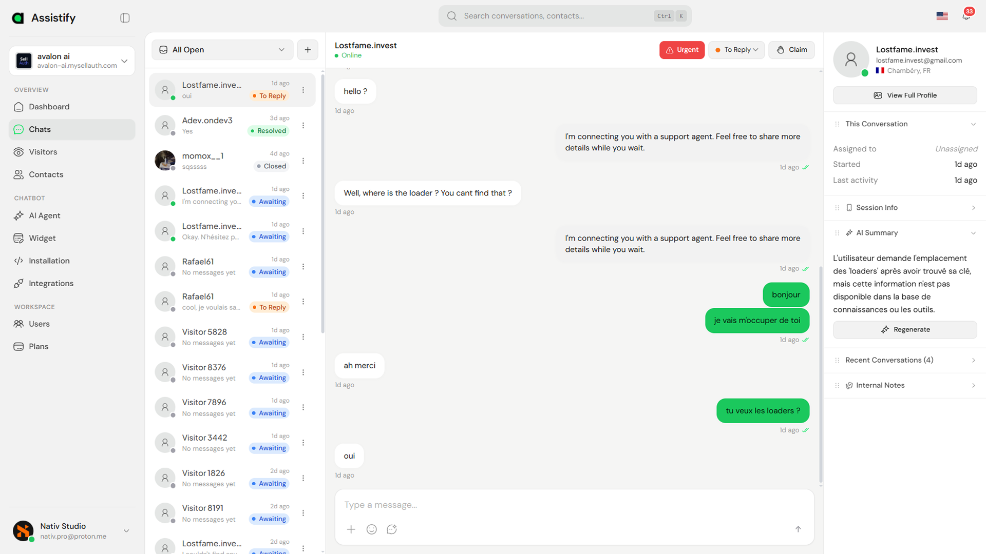Open the emoji picker in the message composer
Viewport: 986px width, 554px height.
(371, 529)
